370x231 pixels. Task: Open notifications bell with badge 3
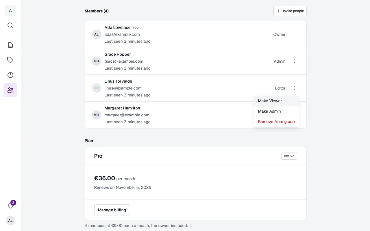tap(10, 206)
